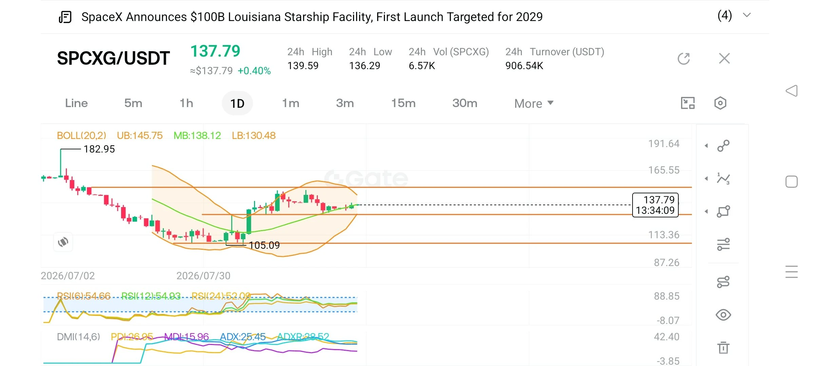
Task: Expand the shape tools group arrow
Action: coord(706,211)
